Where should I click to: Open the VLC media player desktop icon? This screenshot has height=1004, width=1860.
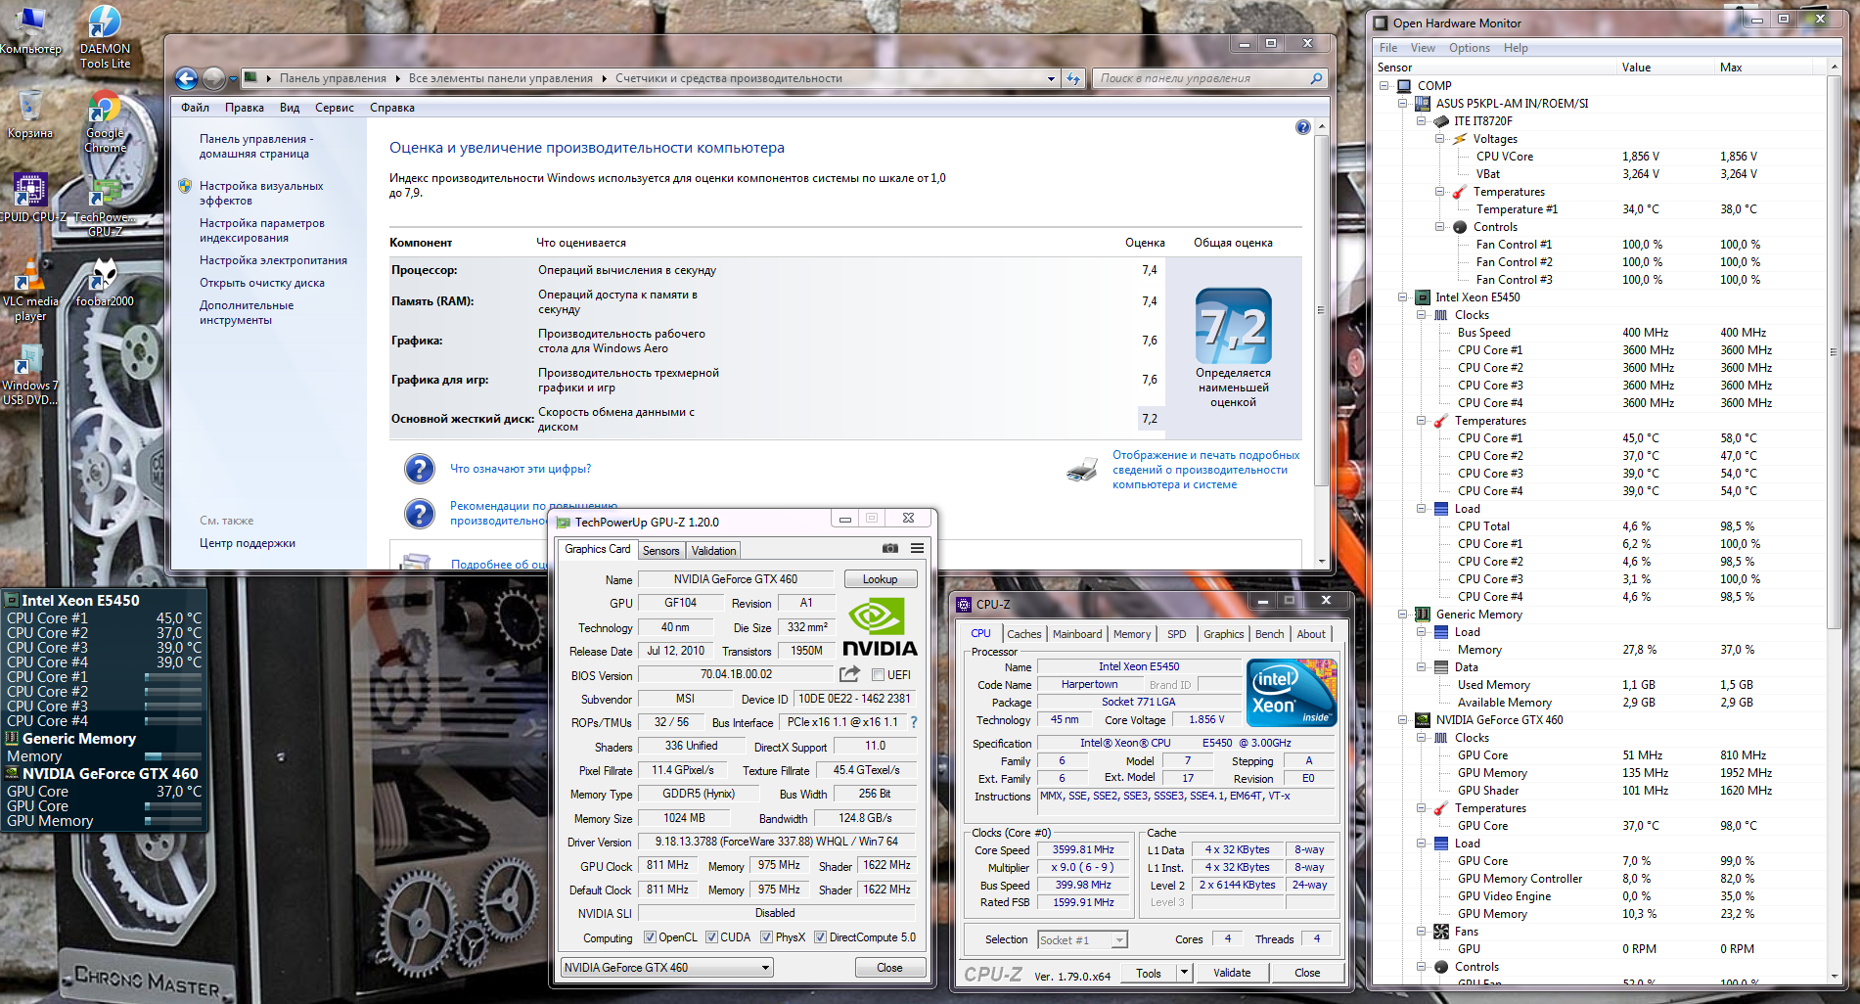[x=30, y=291]
